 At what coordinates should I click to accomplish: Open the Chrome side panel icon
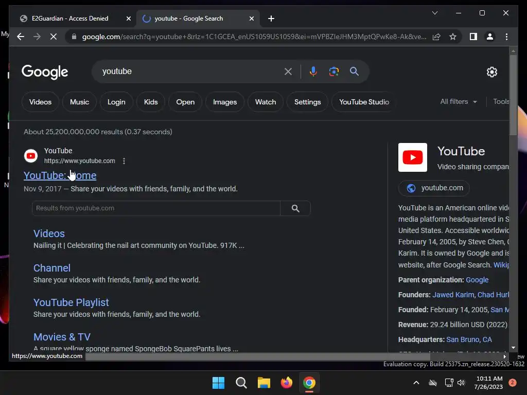473,37
